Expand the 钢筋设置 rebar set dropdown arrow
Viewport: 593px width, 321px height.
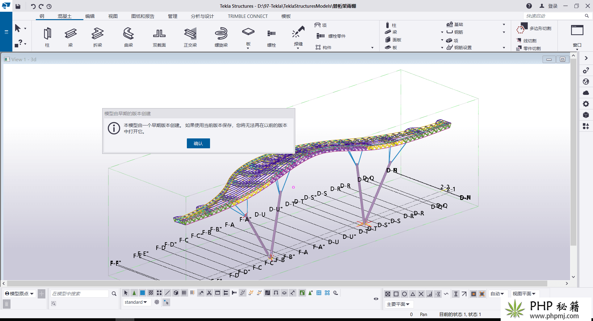tap(504, 48)
